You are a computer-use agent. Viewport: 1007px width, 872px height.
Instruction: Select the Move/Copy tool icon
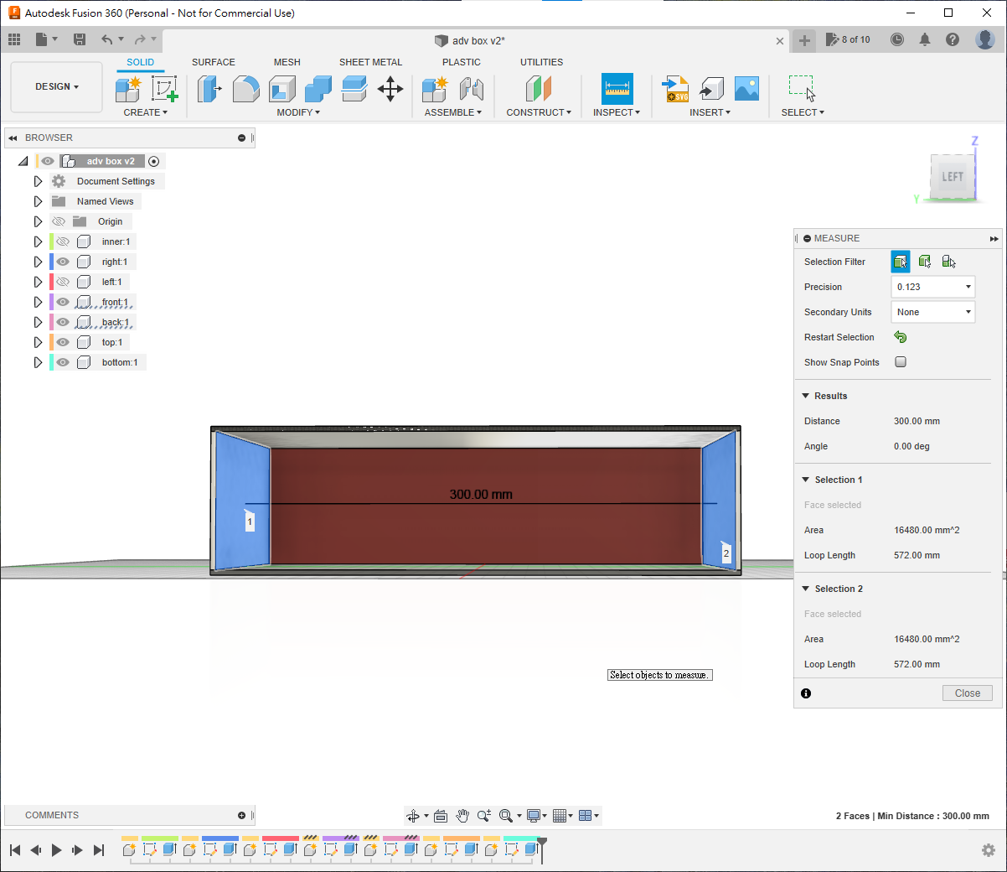coord(390,89)
